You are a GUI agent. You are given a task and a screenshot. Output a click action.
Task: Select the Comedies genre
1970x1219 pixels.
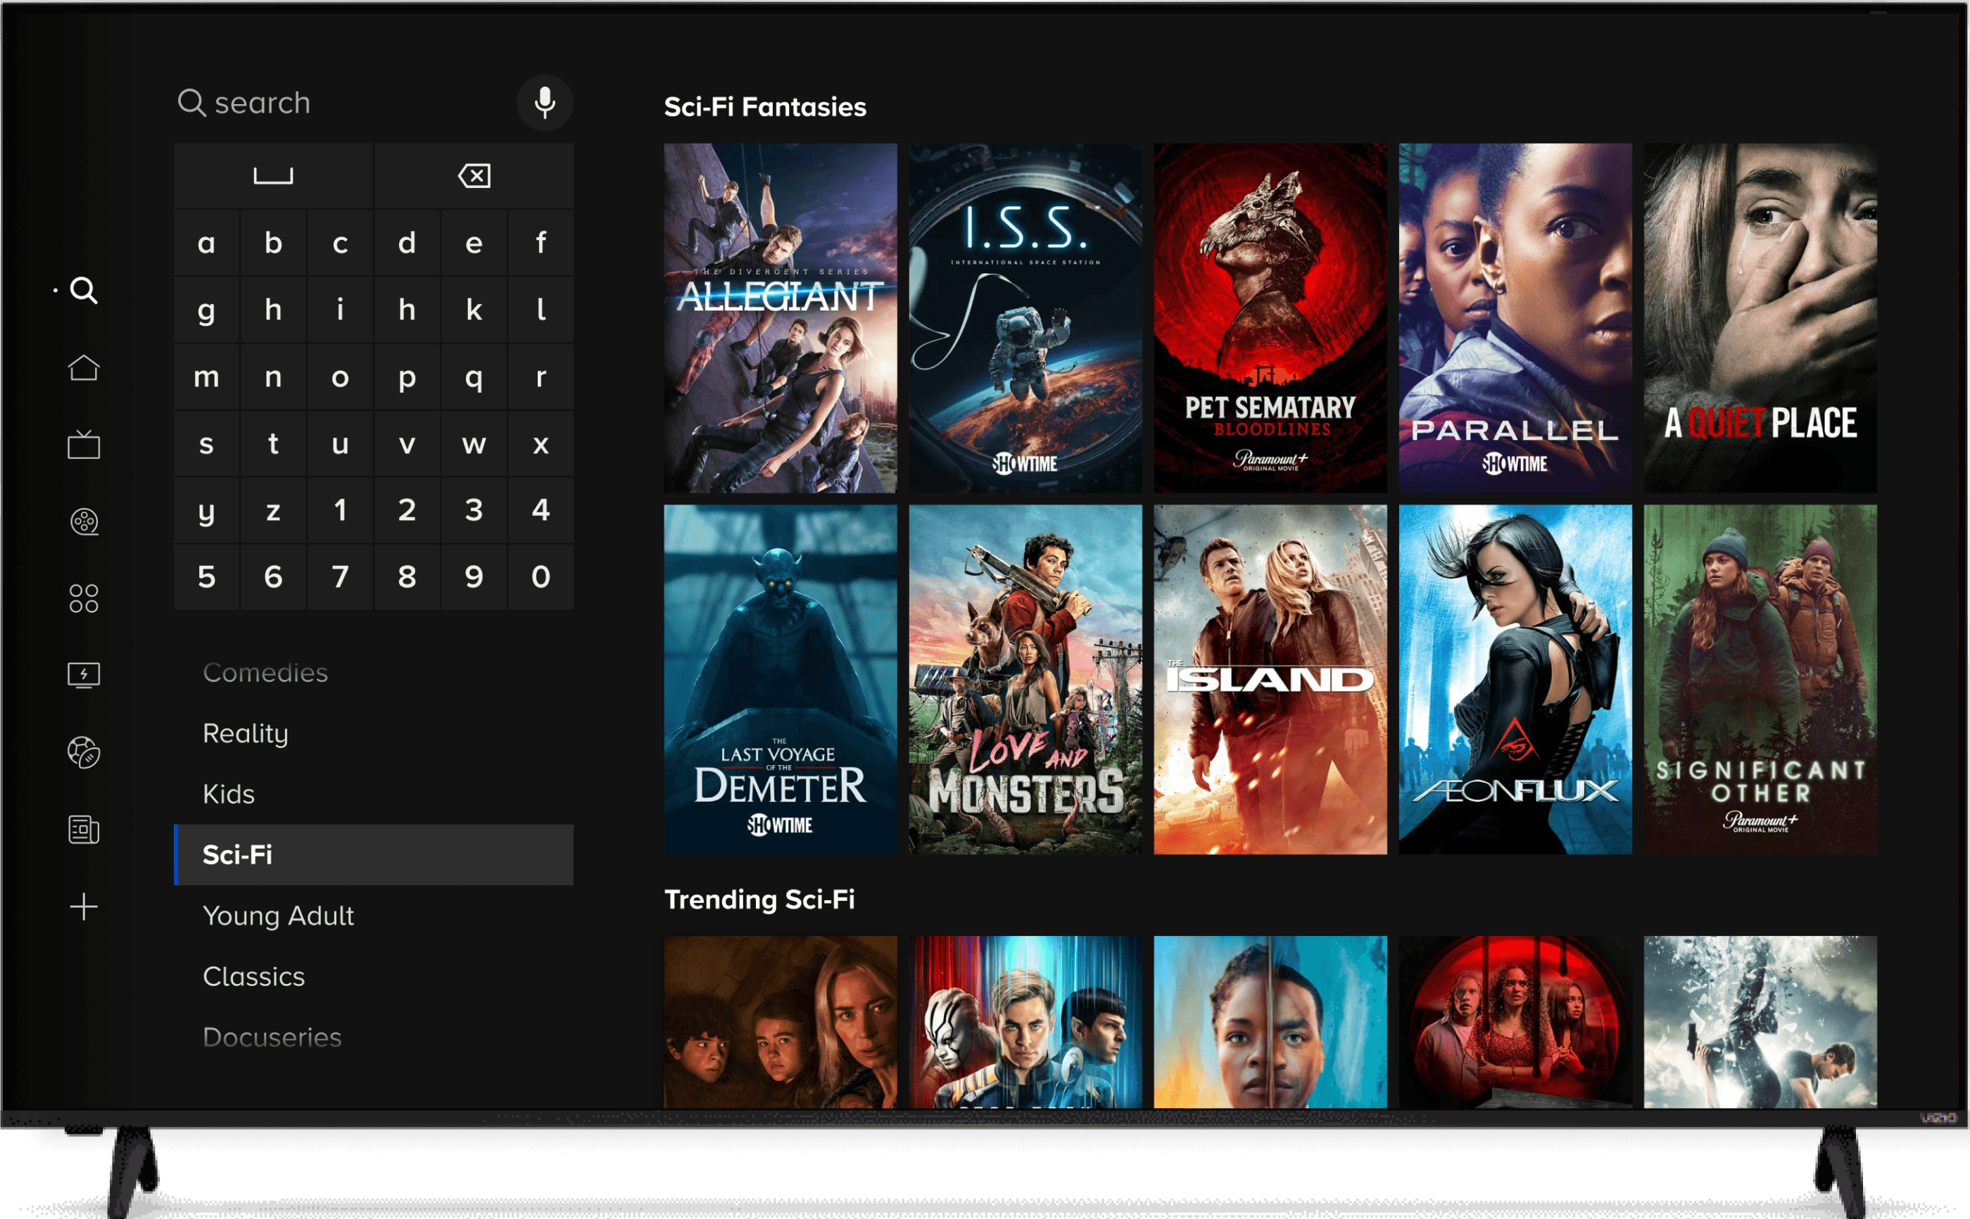coord(374,672)
